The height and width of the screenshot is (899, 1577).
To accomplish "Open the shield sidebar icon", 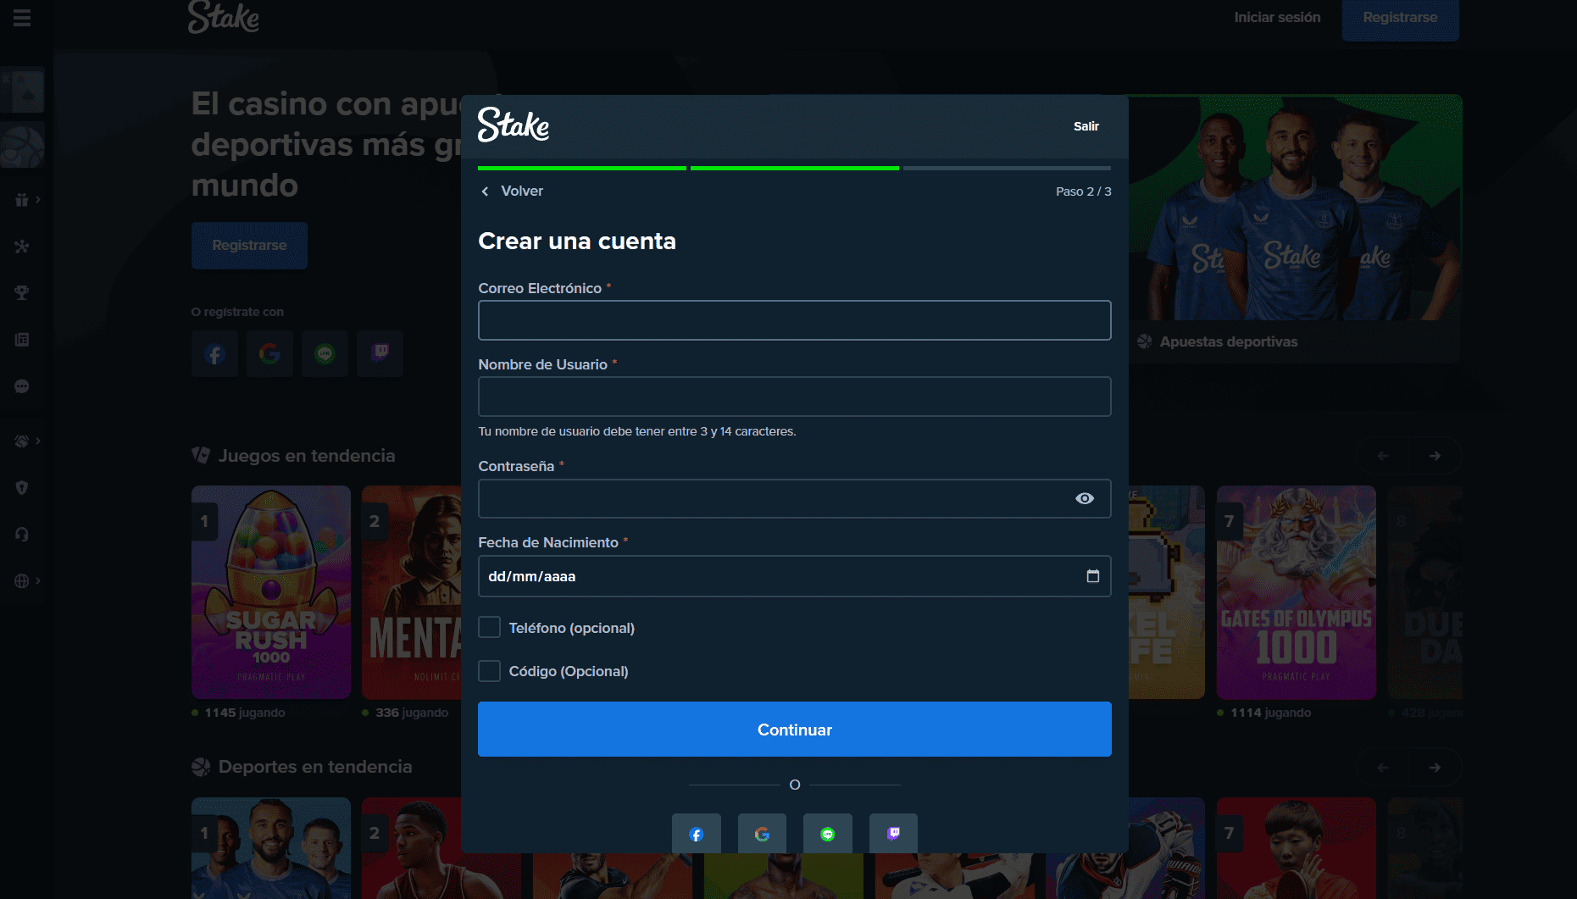I will pyautogui.click(x=22, y=488).
